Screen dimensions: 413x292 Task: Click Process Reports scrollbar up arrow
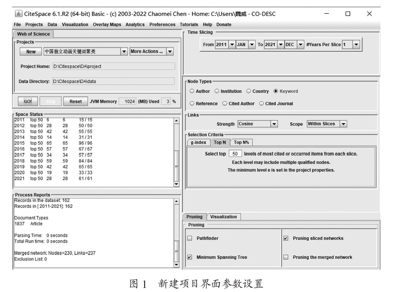[176, 202]
